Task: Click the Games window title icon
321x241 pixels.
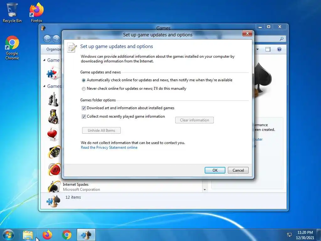Action: 43,28
